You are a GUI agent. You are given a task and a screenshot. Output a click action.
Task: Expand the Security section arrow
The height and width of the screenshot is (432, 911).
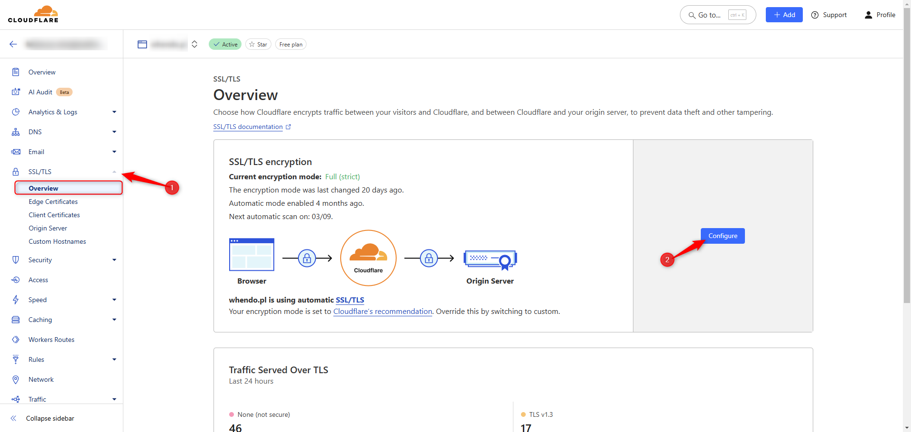114,260
